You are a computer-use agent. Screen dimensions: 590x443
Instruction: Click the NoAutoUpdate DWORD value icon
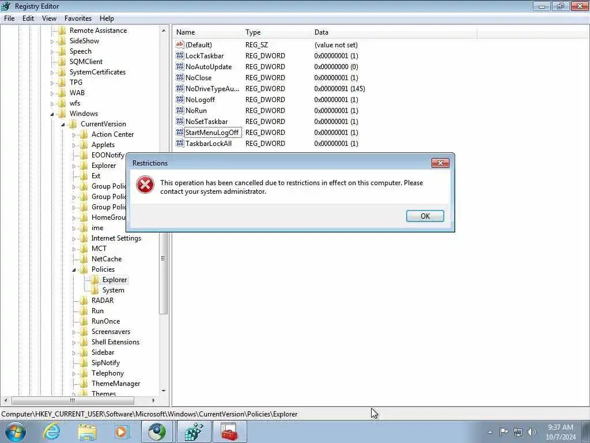coord(180,67)
